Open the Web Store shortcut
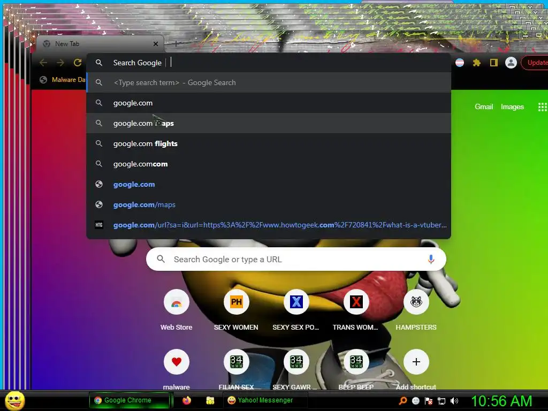Screen dimensions: 548x411 click(176, 310)
